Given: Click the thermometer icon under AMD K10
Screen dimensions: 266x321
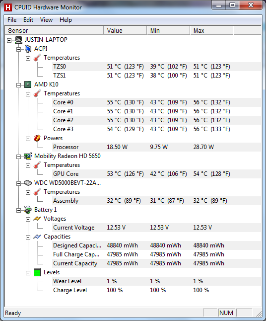Looking at the screenshot, I should coord(37,93).
